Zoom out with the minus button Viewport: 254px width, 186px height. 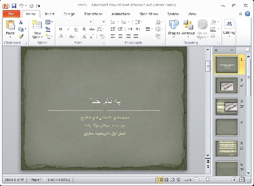[x=196, y=179]
